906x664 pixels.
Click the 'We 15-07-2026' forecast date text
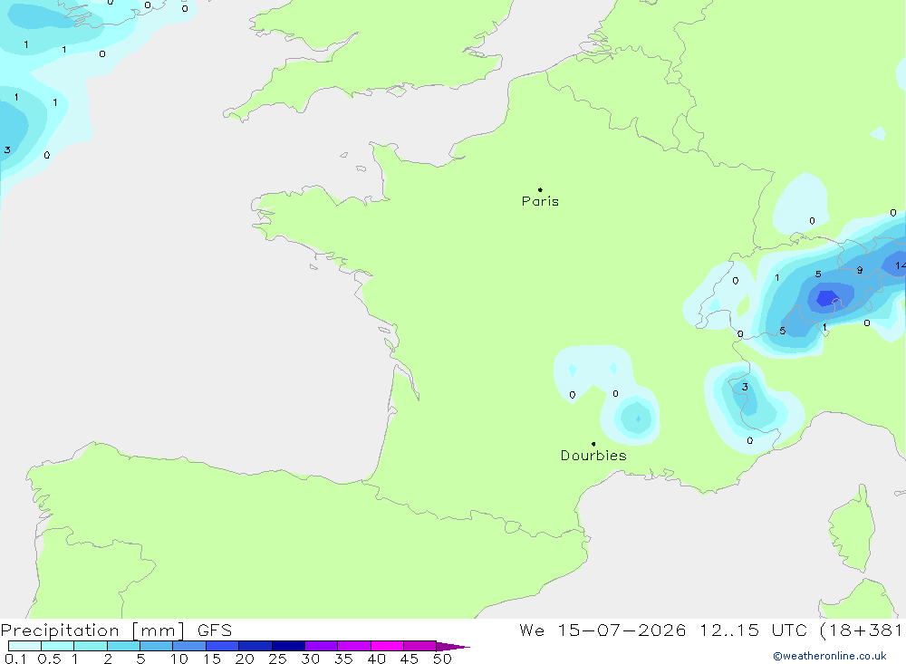click(x=602, y=630)
